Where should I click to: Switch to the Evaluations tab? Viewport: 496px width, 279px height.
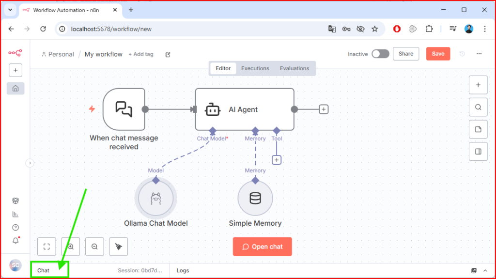294,68
